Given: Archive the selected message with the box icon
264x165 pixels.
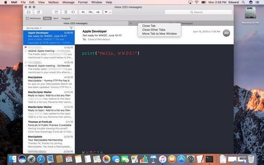Looking at the screenshot, I should click(x=56, y=12).
